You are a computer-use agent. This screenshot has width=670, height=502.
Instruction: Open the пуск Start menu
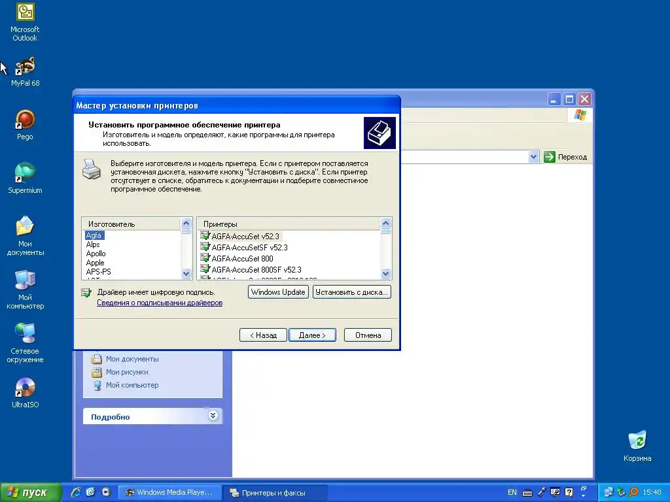tap(30, 493)
